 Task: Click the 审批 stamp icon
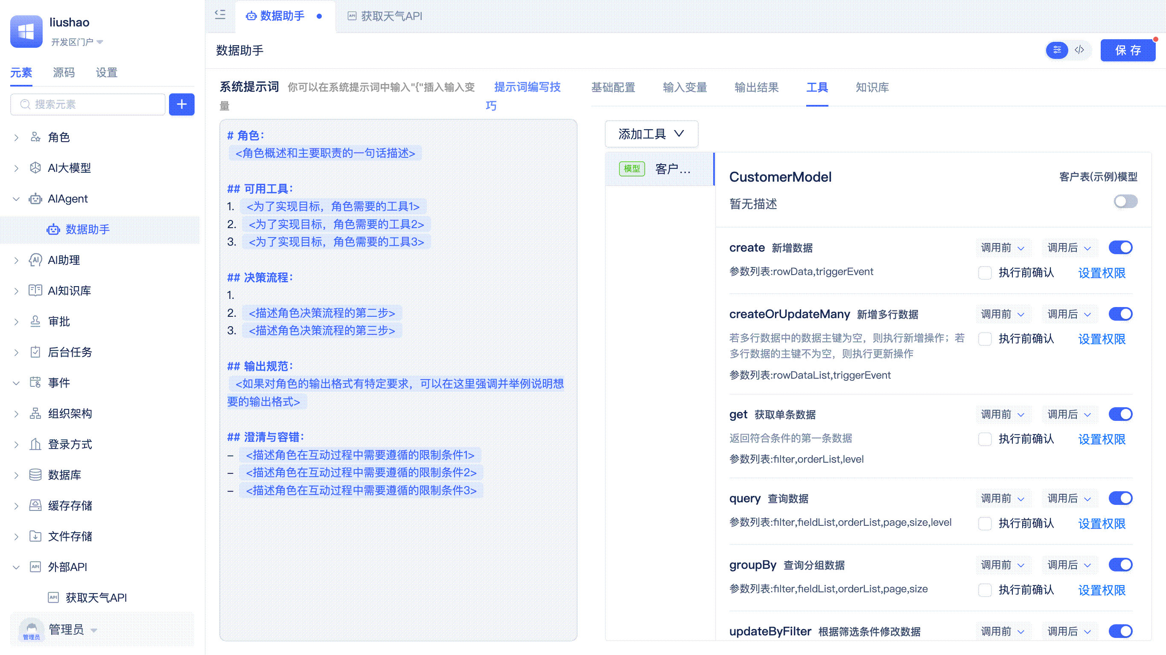tap(35, 321)
